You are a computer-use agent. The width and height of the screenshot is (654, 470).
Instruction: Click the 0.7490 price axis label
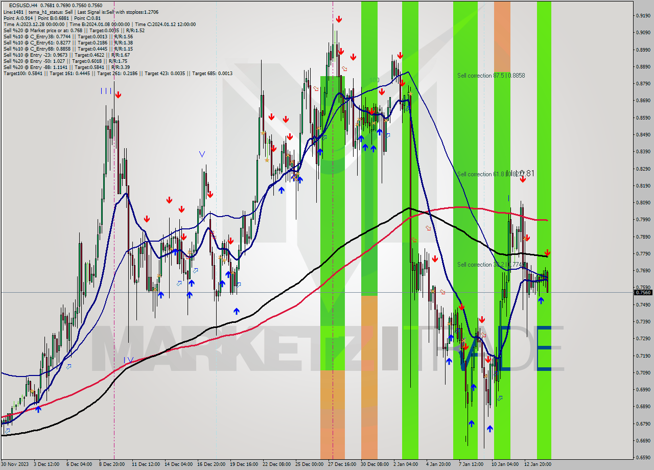(643, 304)
